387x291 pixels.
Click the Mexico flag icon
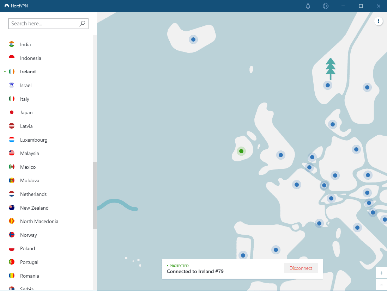tap(12, 167)
